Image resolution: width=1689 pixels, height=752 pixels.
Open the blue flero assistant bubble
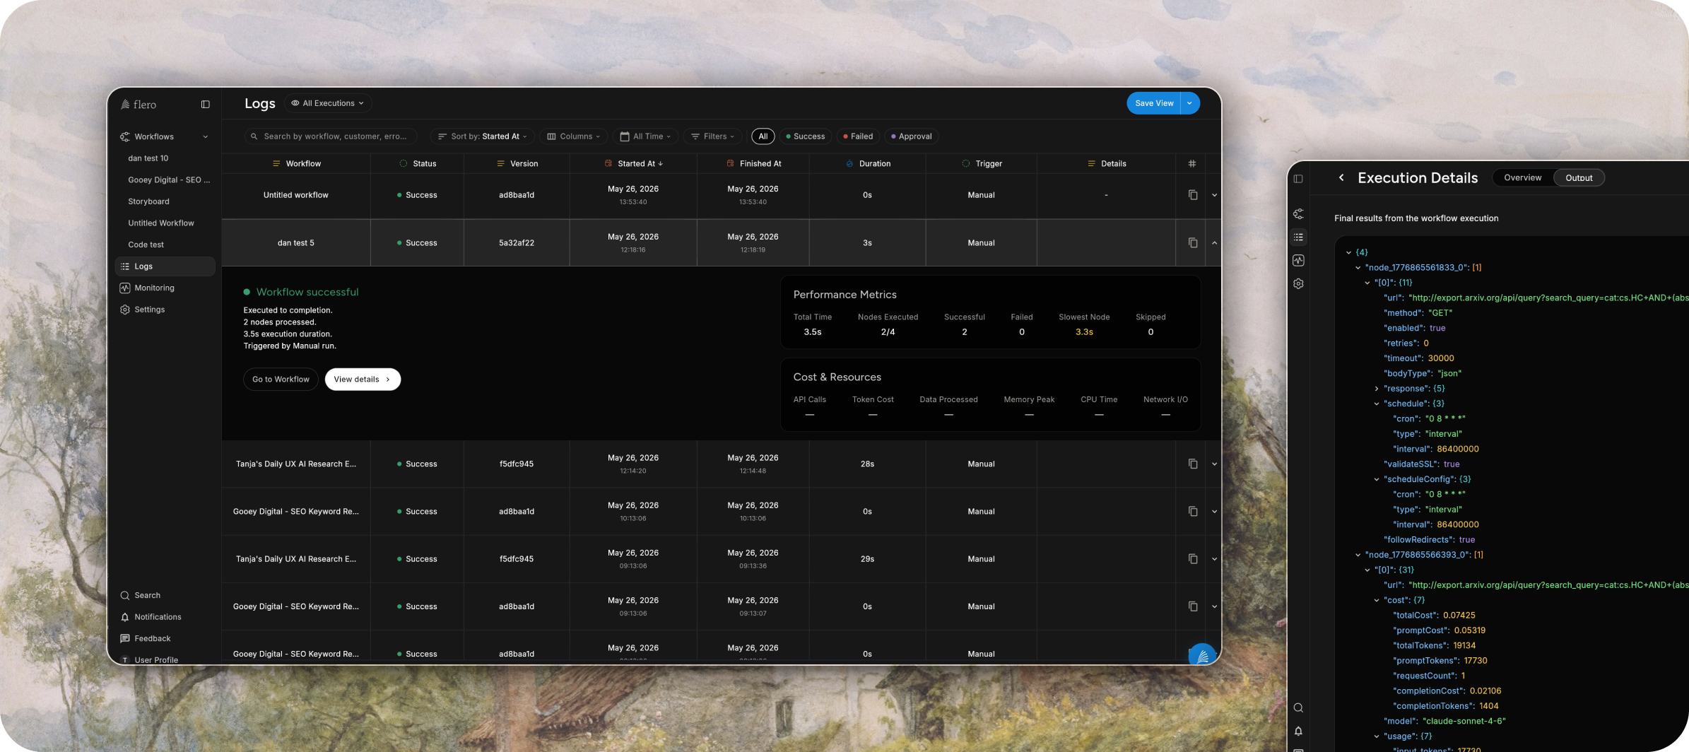tap(1202, 656)
